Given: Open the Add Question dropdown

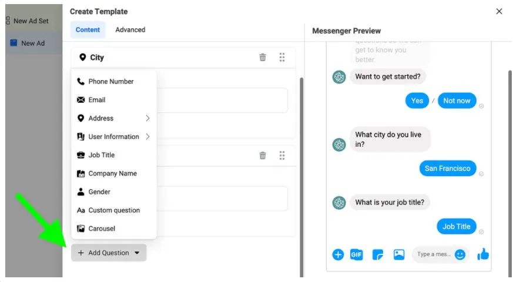Looking at the screenshot, I should tap(109, 253).
